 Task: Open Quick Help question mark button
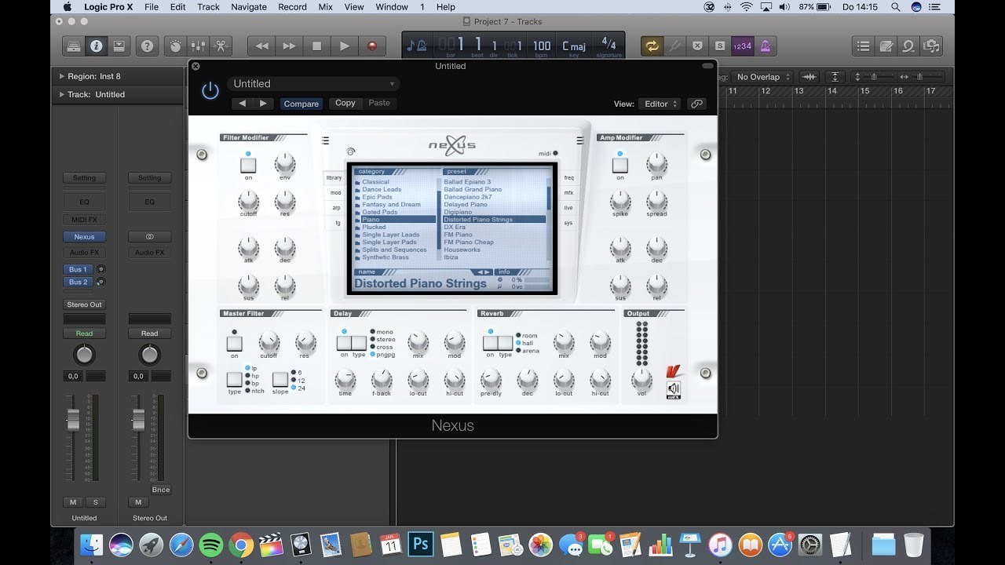147,46
